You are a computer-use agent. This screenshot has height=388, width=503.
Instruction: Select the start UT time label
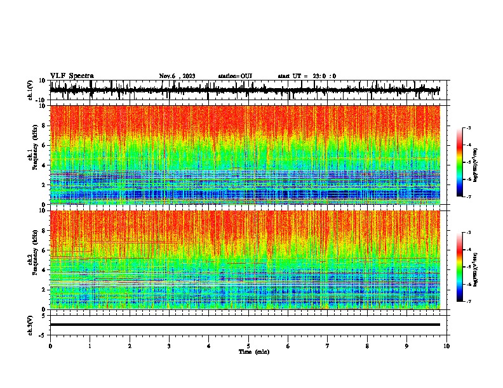coord(307,76)
